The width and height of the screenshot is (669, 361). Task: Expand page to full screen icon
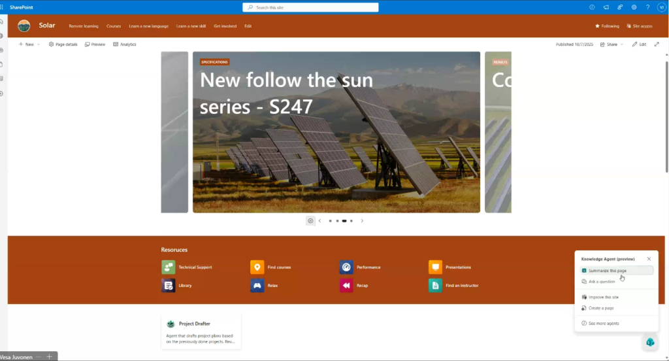point(657,44)
